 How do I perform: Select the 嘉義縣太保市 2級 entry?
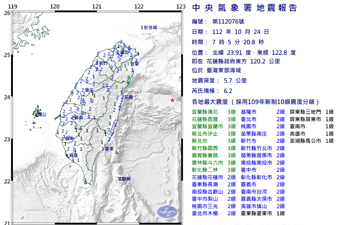[263, 199]
